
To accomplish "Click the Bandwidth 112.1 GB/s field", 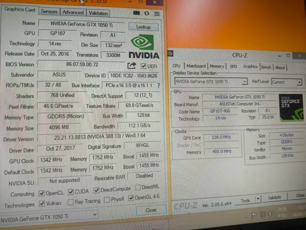I will (x=139, y=126).
